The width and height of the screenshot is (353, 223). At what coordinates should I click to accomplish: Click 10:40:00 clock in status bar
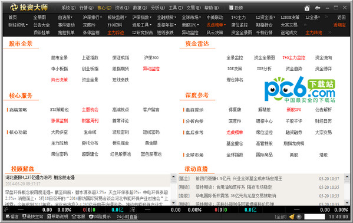[338, 217]
